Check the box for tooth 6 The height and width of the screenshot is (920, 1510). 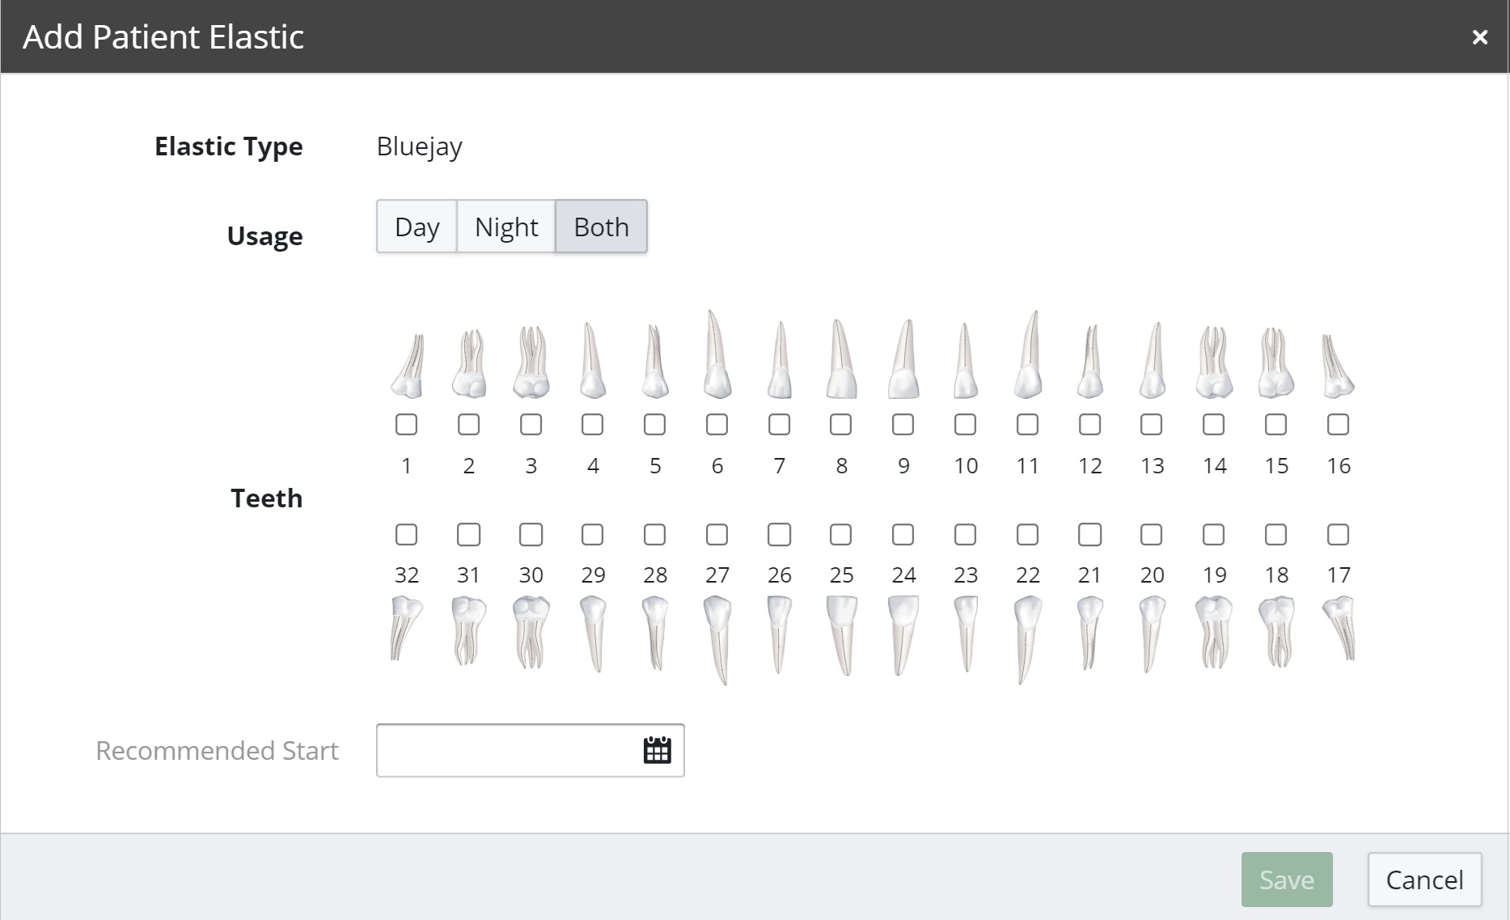(717, 424)
